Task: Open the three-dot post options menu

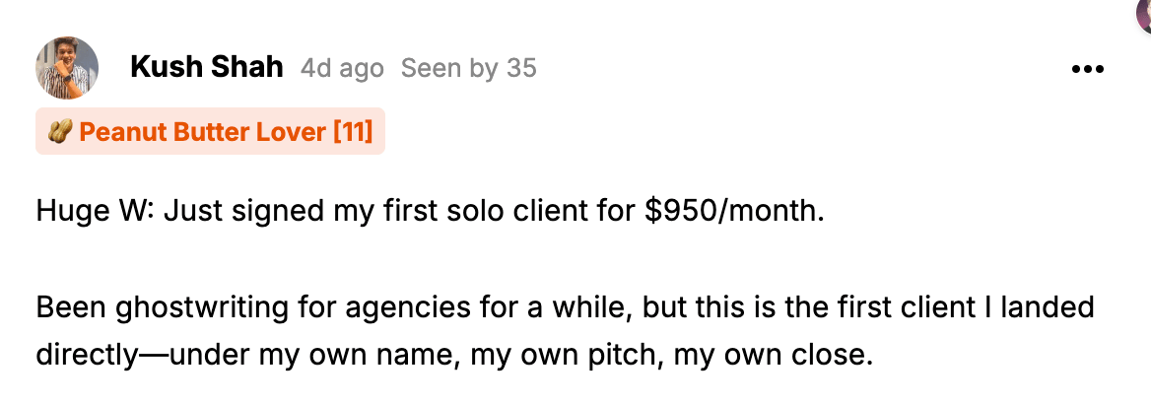Action: pos(1088,69)
